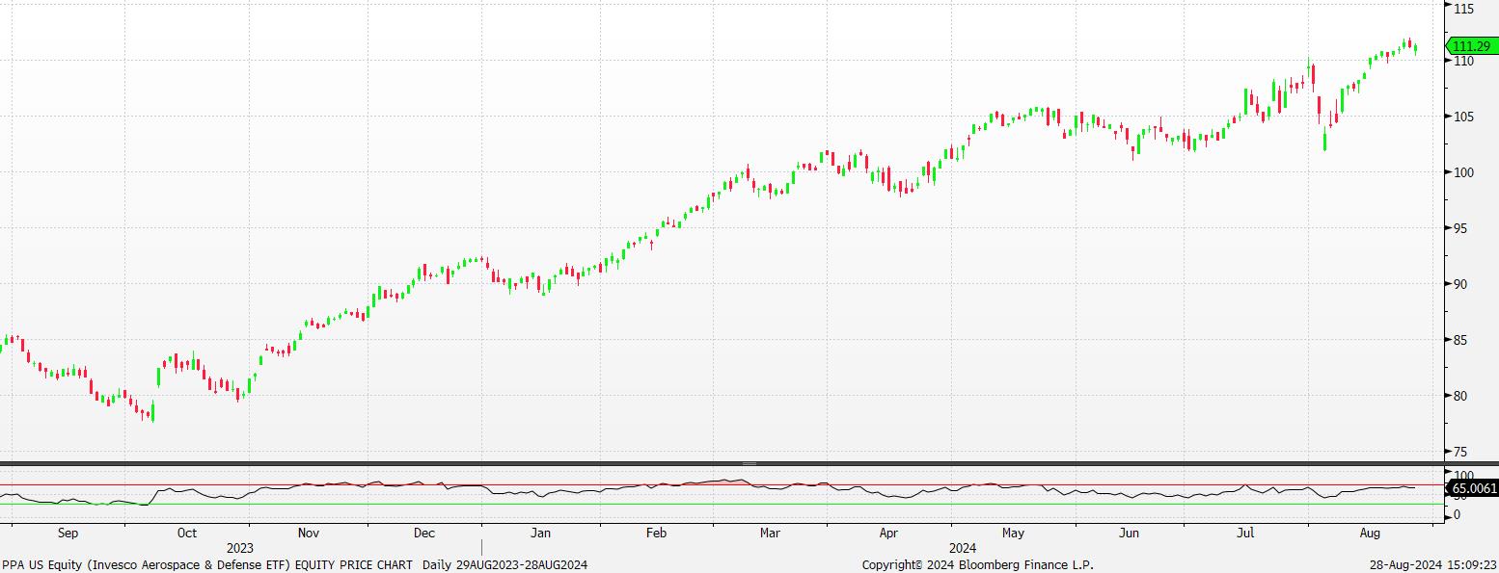Viewport: 1499px width, 573px height.
Task: Click the Apr month label on time axis
Action: point(888,533)
